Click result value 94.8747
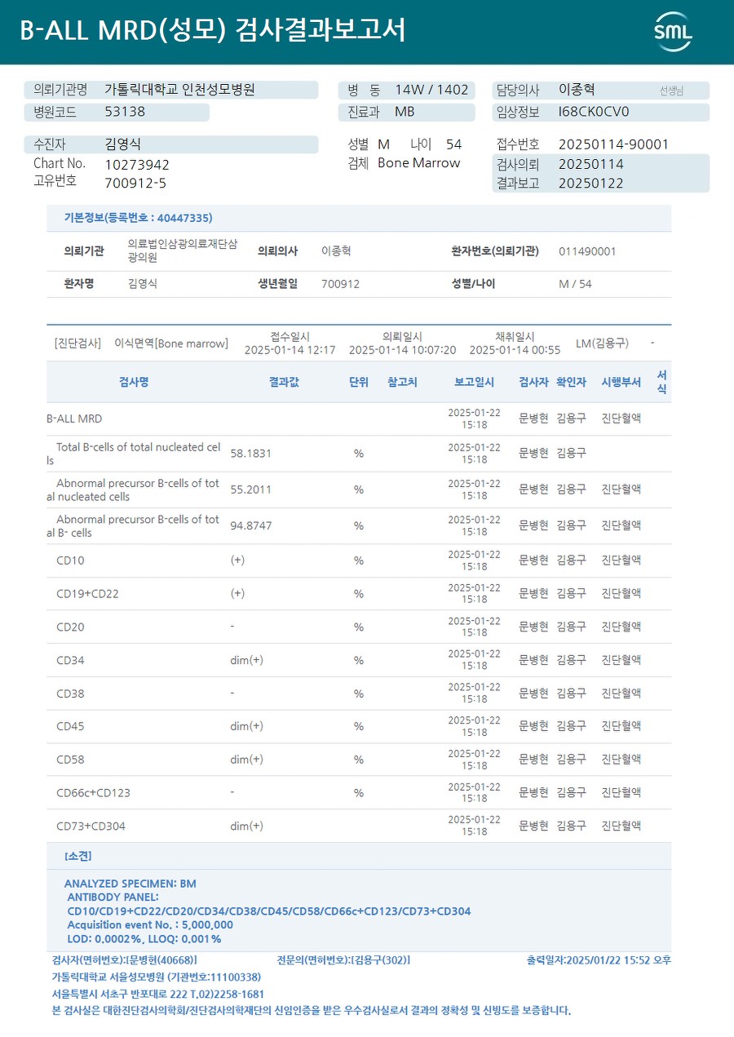This screenshot has width=734, height=1037. pos(251,525)
